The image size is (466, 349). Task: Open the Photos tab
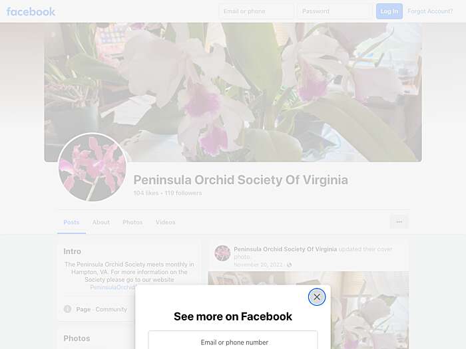click(132, 222)
